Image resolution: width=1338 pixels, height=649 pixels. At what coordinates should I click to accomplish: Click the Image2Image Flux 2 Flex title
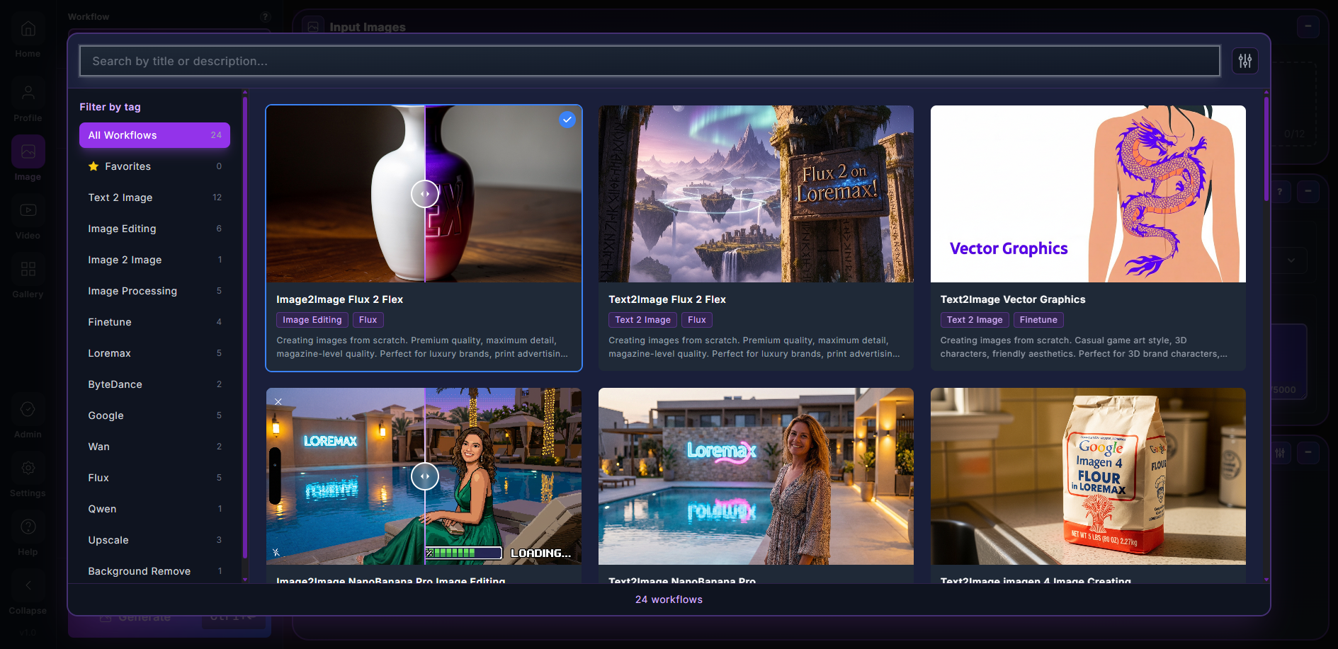[x=340, y=299]
